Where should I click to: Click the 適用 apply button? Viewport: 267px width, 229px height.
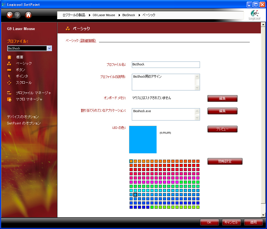tap(253, 222)
